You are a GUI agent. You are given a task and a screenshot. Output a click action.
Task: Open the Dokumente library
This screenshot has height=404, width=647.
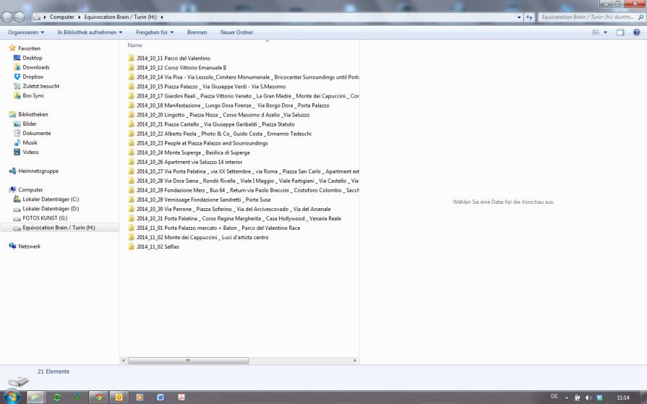[x=33, y=133]
